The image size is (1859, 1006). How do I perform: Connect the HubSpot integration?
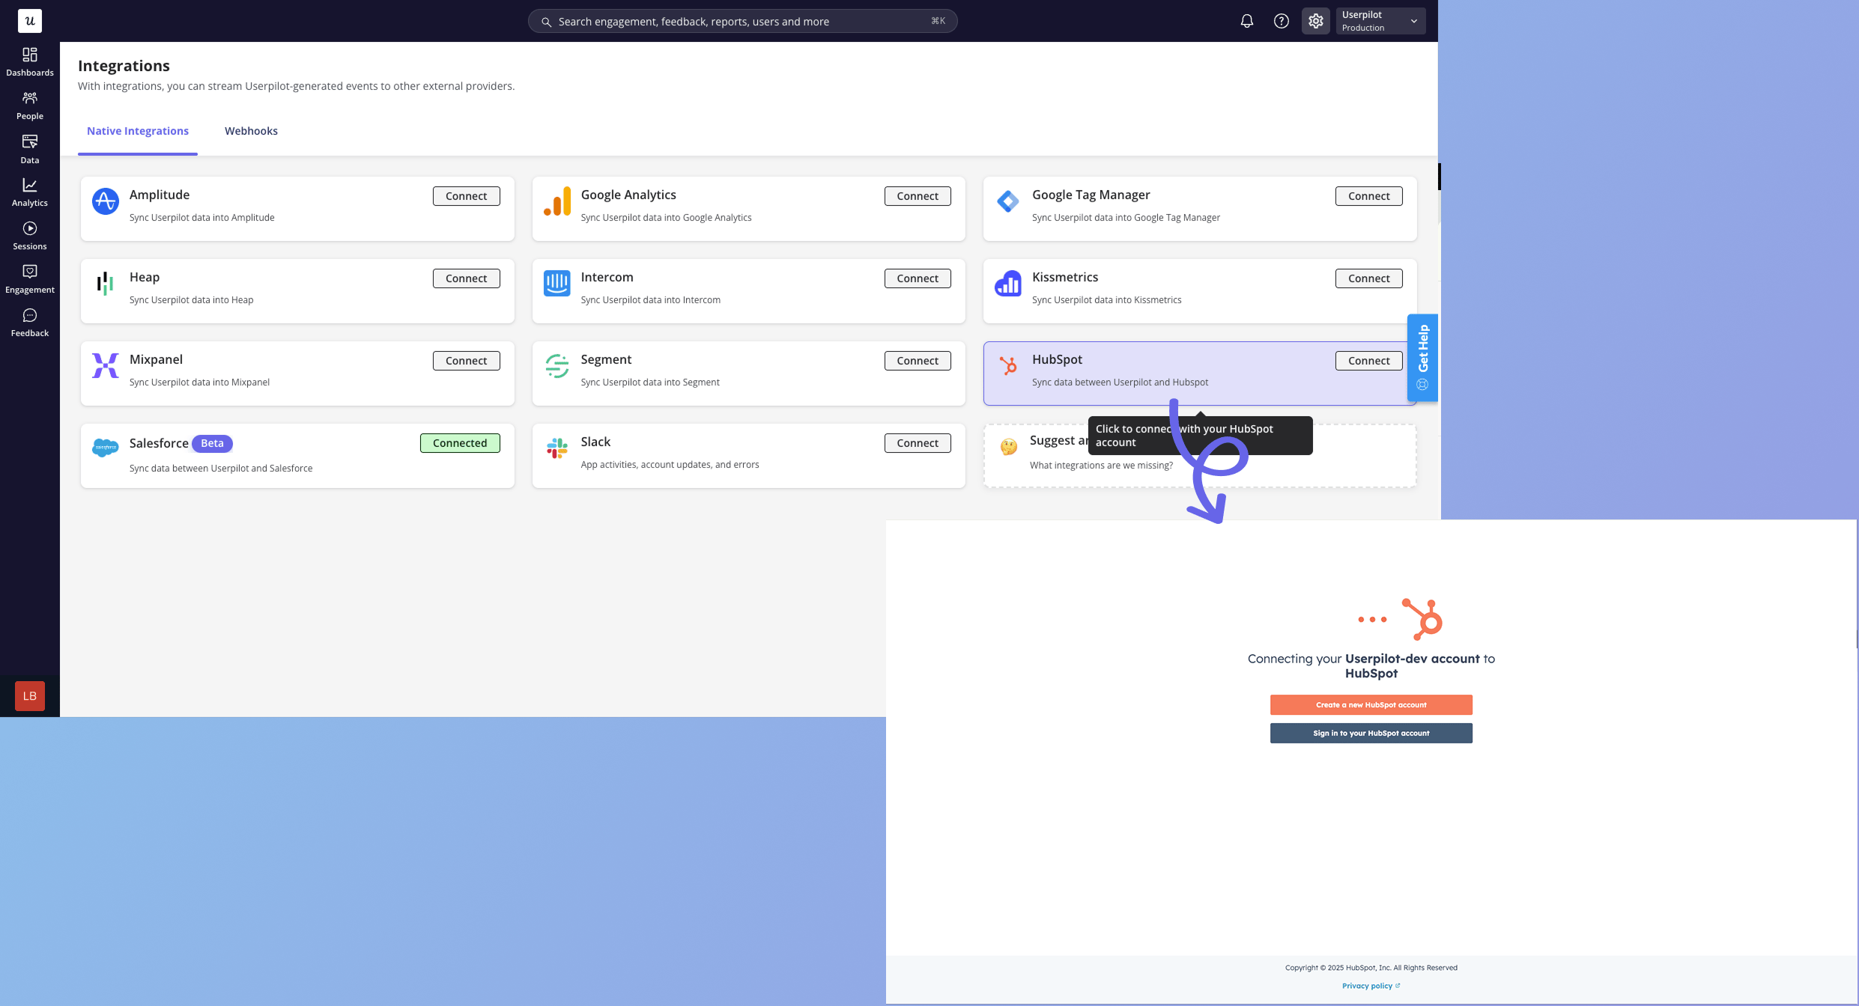1369,361
